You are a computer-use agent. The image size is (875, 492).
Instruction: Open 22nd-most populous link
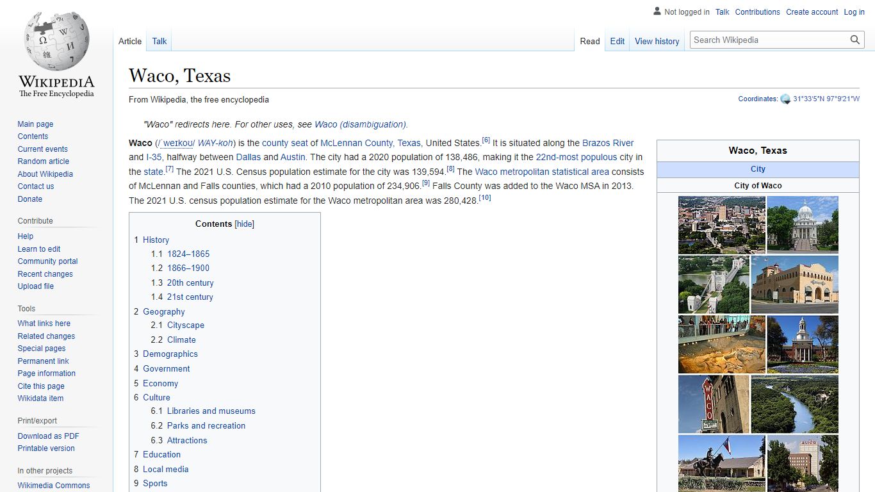577,157
